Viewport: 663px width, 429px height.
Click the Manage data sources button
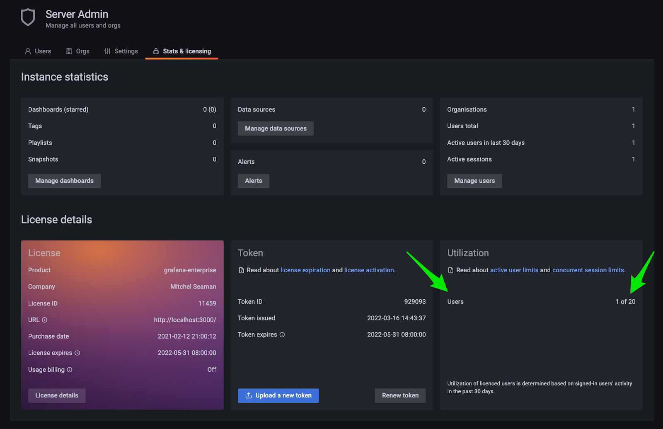(276, 128)
